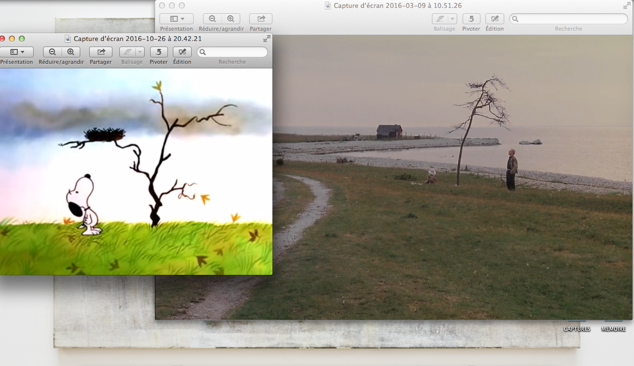
Task: Expand Balisage arrow menu in Snoopy window
Action: coord(140,52)
